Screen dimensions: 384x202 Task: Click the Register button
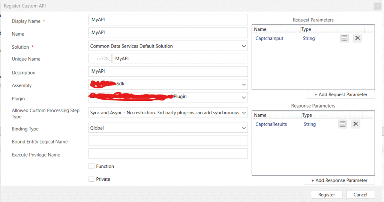[x=326, y=195]
